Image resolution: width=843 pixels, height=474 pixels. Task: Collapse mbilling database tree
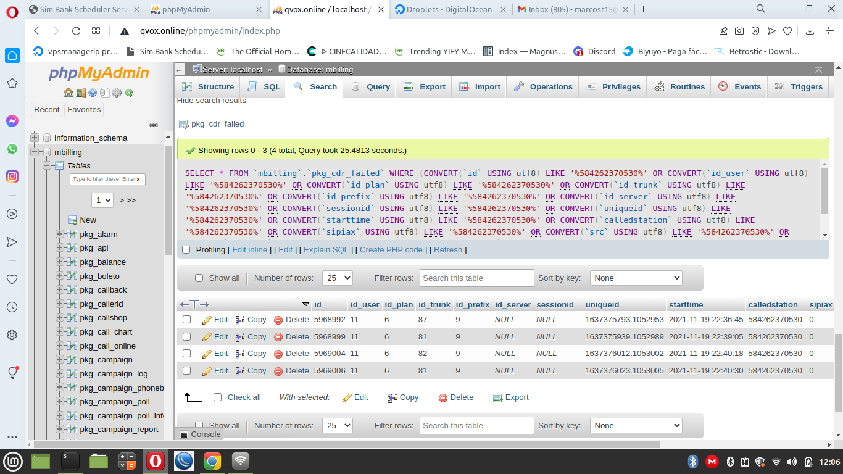coord(35,152)
